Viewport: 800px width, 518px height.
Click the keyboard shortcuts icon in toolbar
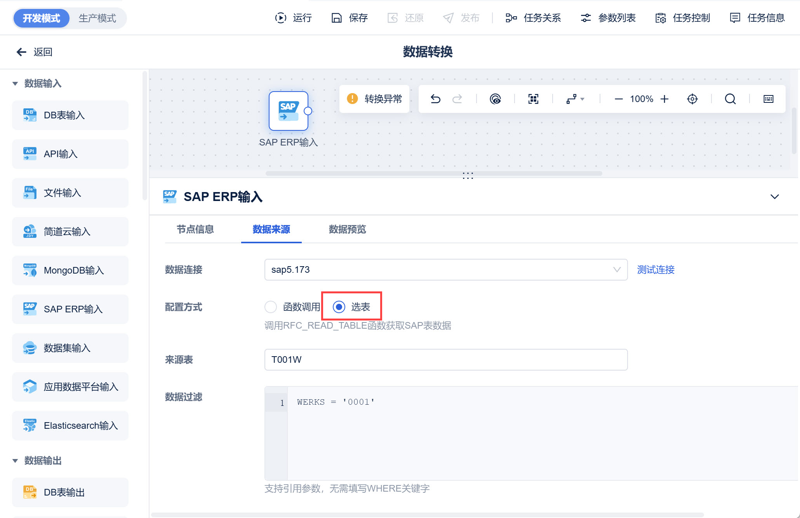click(x=769, y=99)
